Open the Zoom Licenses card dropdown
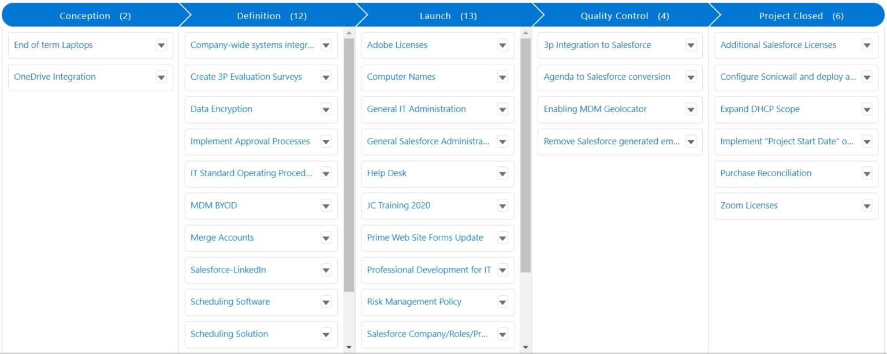 pos(867,206)
